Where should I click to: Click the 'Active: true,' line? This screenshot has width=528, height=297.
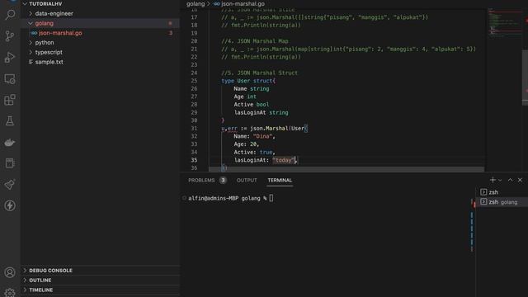tap(255, 152)
